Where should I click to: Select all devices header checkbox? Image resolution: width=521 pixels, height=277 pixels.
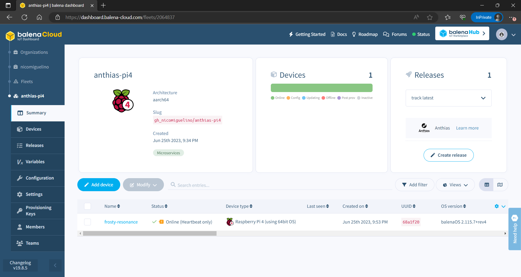[87, 206]
